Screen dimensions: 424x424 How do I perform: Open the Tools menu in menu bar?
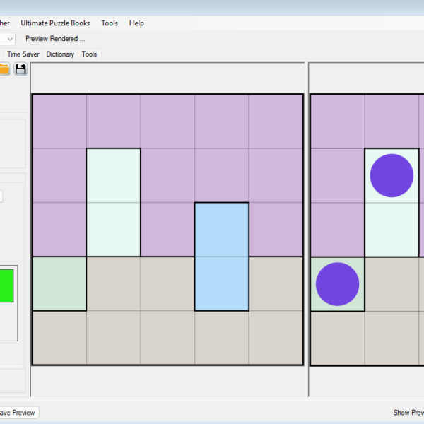click(110, 23)
